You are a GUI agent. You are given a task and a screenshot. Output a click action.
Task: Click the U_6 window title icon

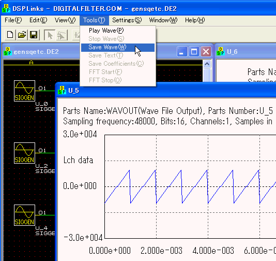[221, 51]
